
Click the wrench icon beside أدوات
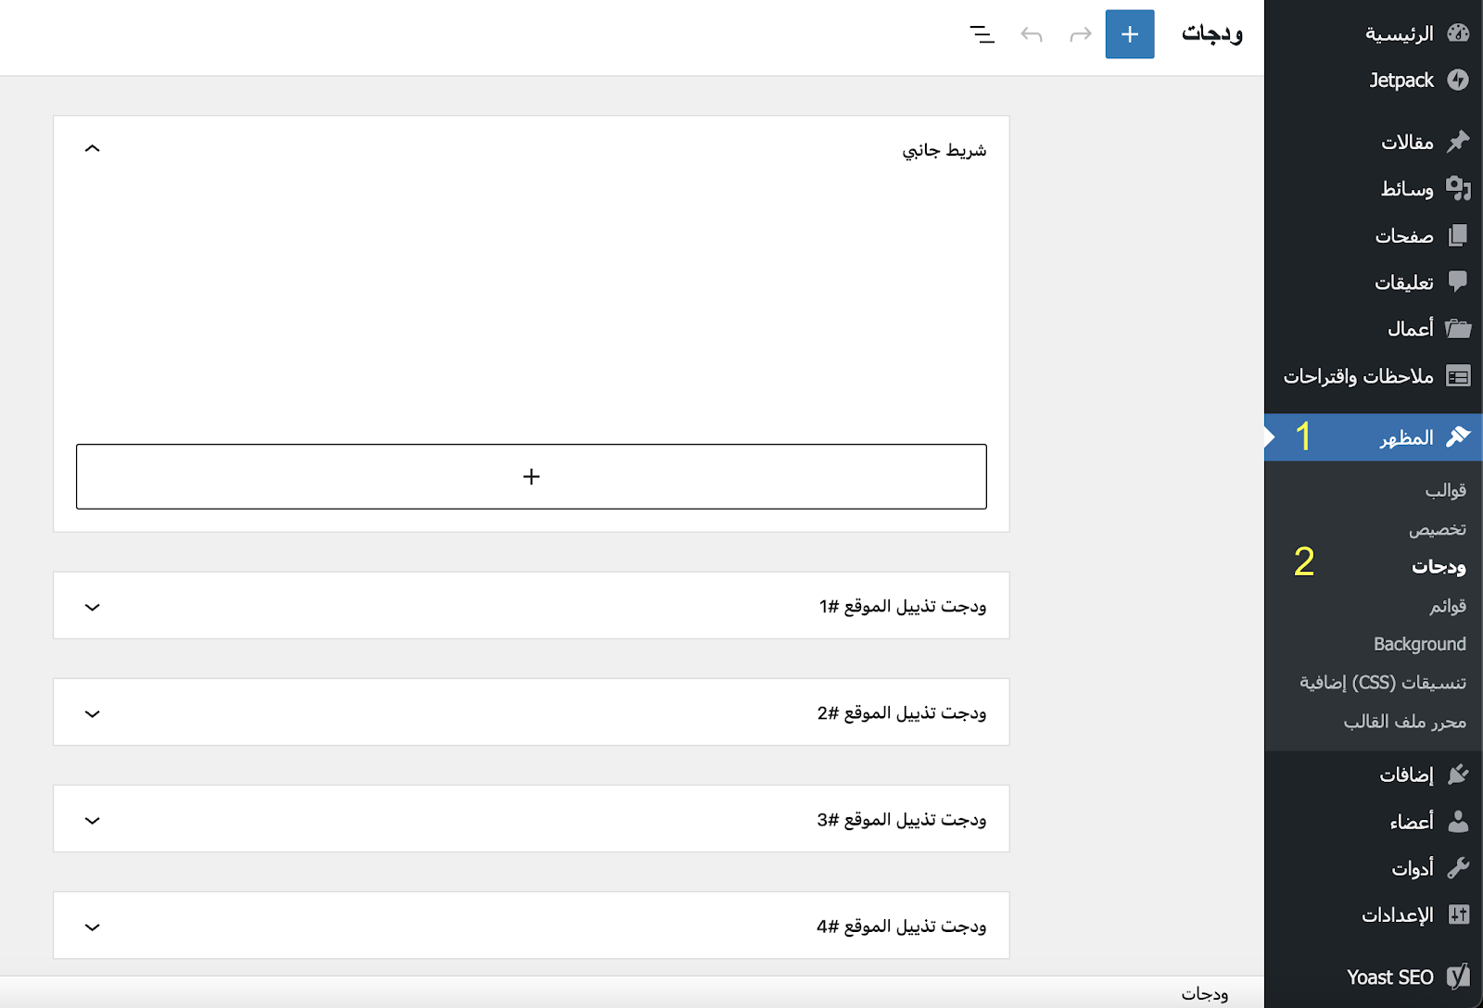pyautogui.click(x=1458, y=867)
